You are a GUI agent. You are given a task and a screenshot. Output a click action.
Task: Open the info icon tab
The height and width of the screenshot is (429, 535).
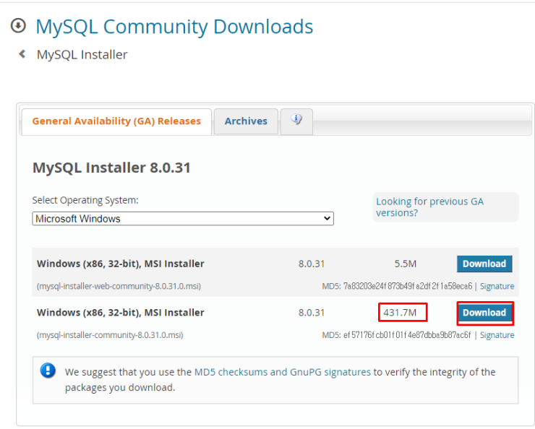click(296, 120)
